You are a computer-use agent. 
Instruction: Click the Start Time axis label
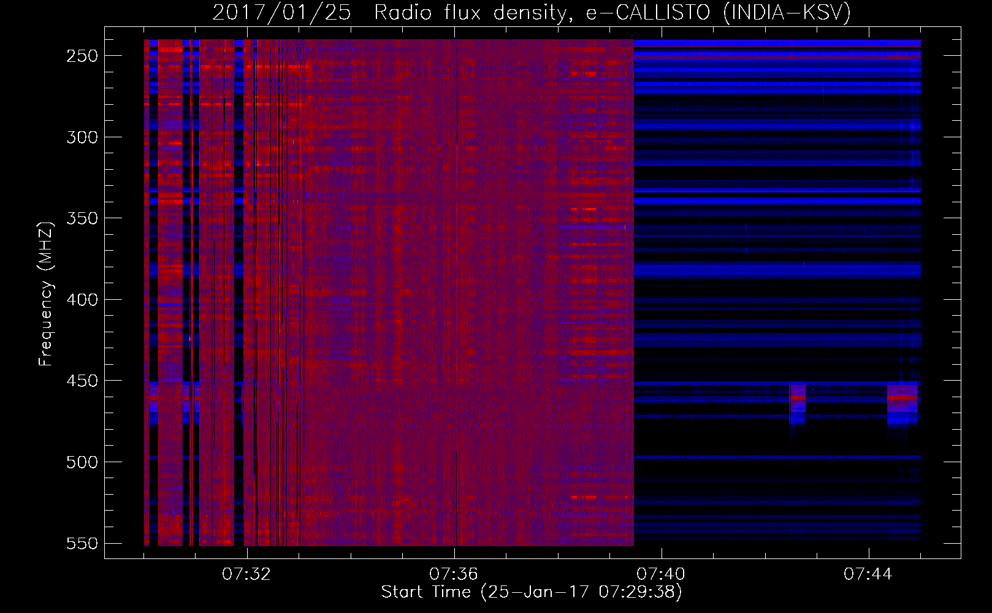coord(532,592)
